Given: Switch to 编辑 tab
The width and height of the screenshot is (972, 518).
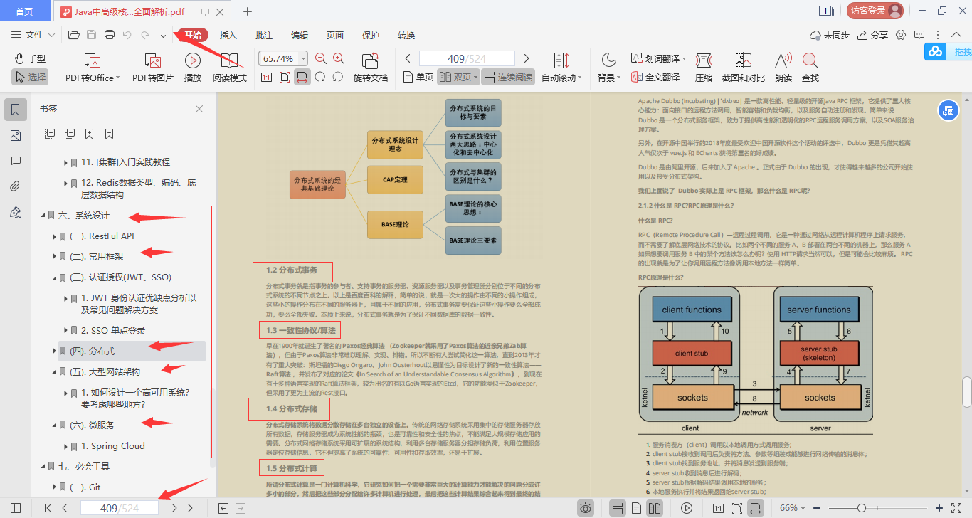Looking at the screenshot, I should pyautogui.click(x=300, y=35).
